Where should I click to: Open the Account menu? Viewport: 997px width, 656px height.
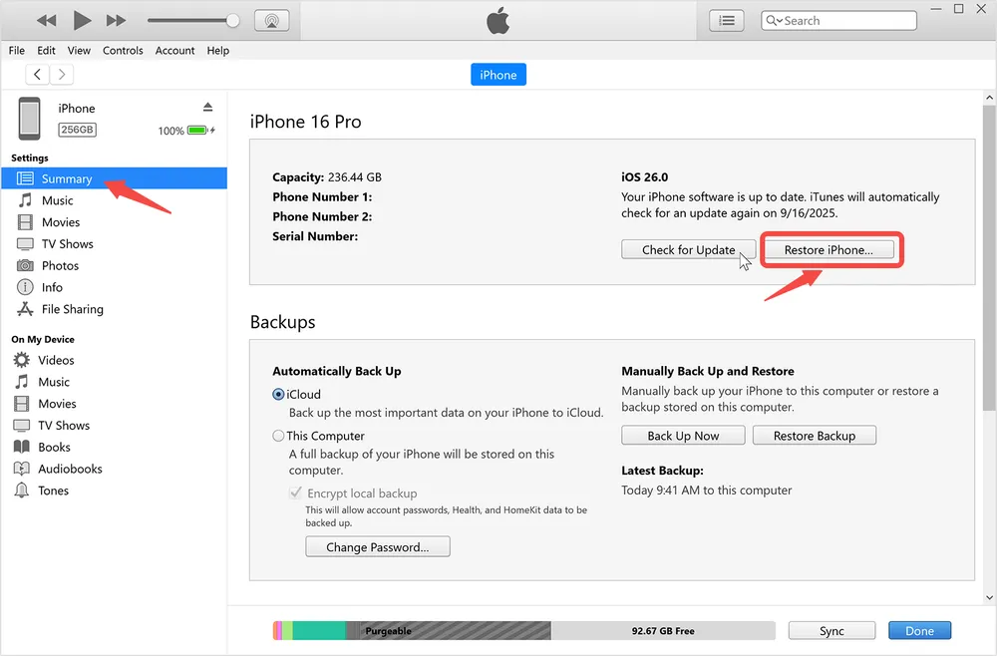[x=174, y=50]
